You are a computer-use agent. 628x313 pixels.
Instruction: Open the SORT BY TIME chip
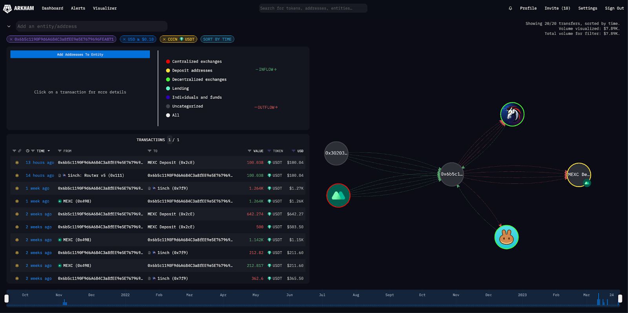tap(217, 39)
